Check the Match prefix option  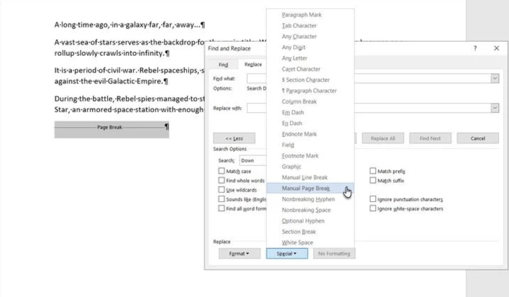coord(373,171)
